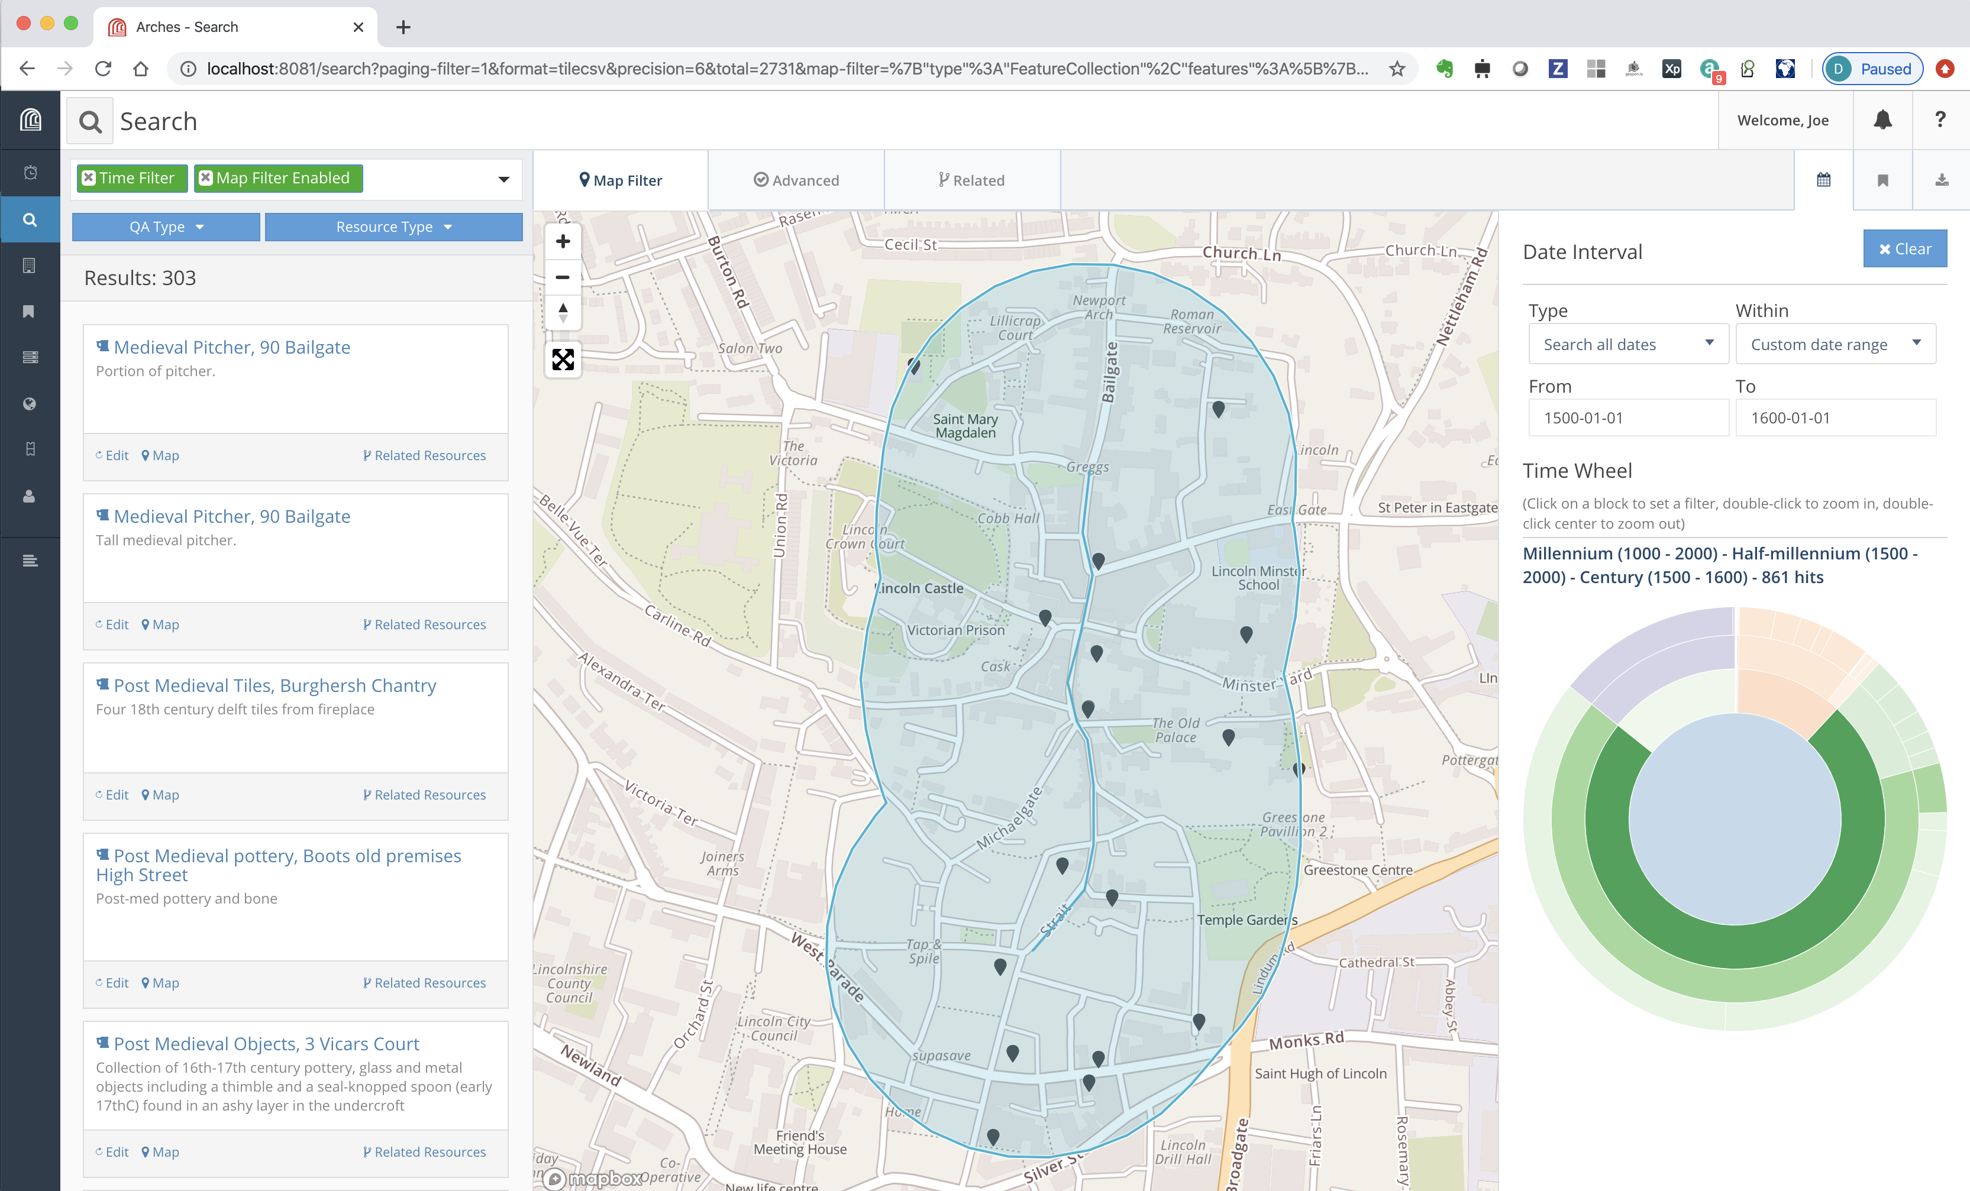Open the notifications bell
The height and width of the screenshot is (1191, 1970).
coord(1883,120)
